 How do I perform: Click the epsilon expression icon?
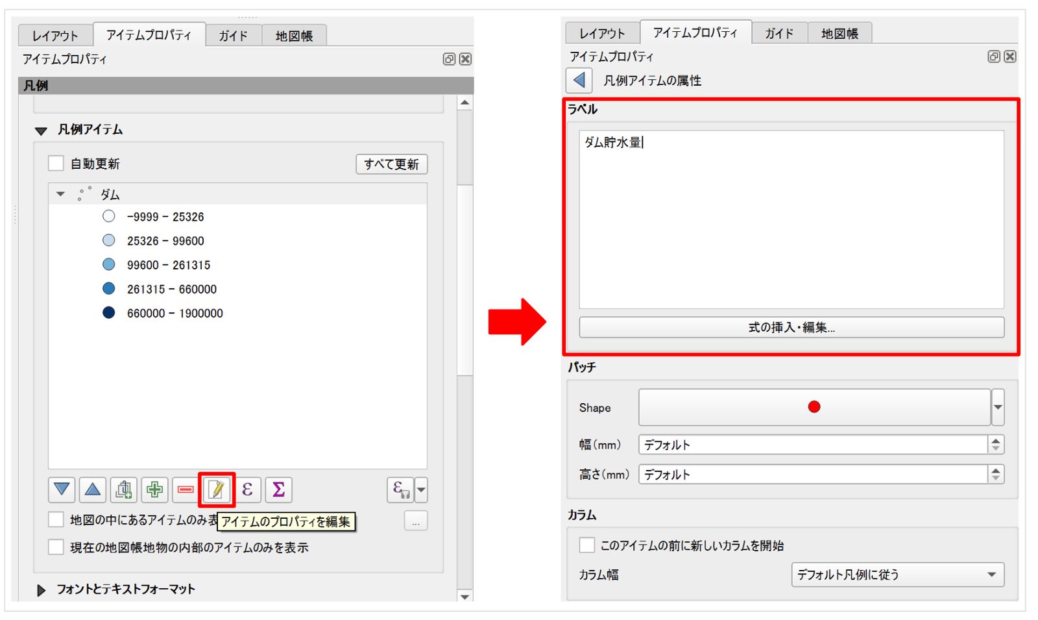(x=247, y=490)
